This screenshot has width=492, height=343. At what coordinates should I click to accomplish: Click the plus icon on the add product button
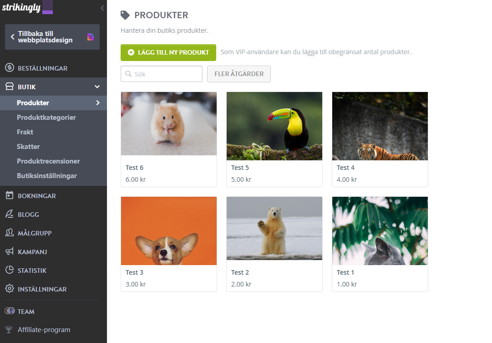coord(131,52)
